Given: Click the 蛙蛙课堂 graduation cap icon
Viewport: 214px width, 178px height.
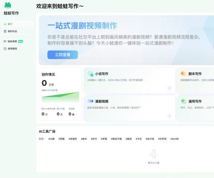Looking at the screenshot, I should coord(5,41).
